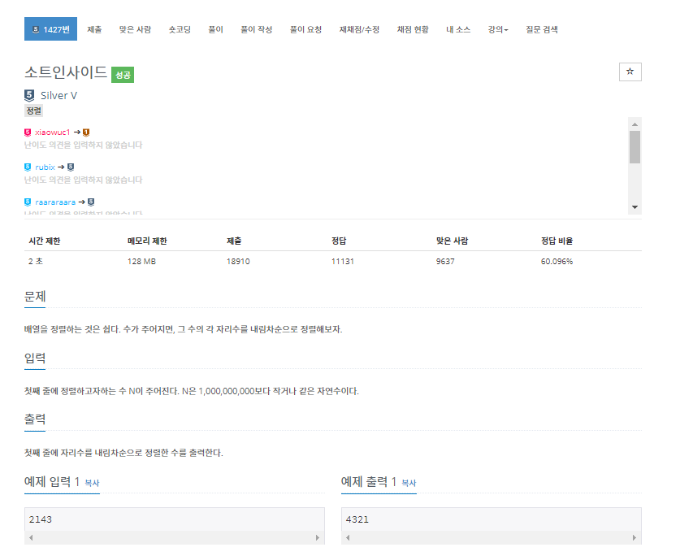Click the 2 초 time limit value
680x556 pixels.
click(36, 261)
